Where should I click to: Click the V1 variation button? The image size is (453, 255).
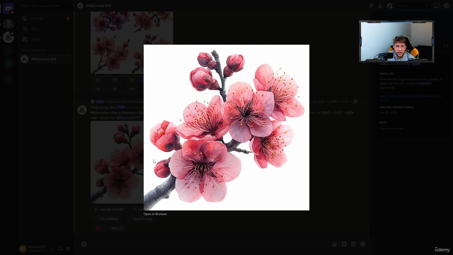tap(98, 89)
